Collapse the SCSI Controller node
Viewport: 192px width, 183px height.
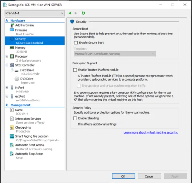pos(7,65)
